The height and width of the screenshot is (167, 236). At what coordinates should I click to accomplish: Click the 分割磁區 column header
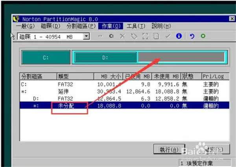tap(38, 76)
